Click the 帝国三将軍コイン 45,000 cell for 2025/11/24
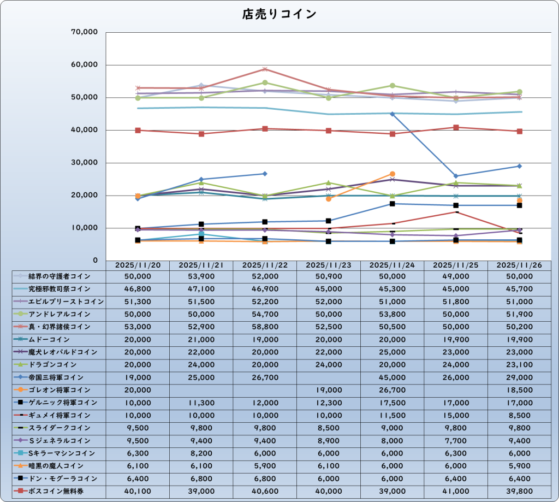The height and width of the screenshot is (502, 559). 392,377
